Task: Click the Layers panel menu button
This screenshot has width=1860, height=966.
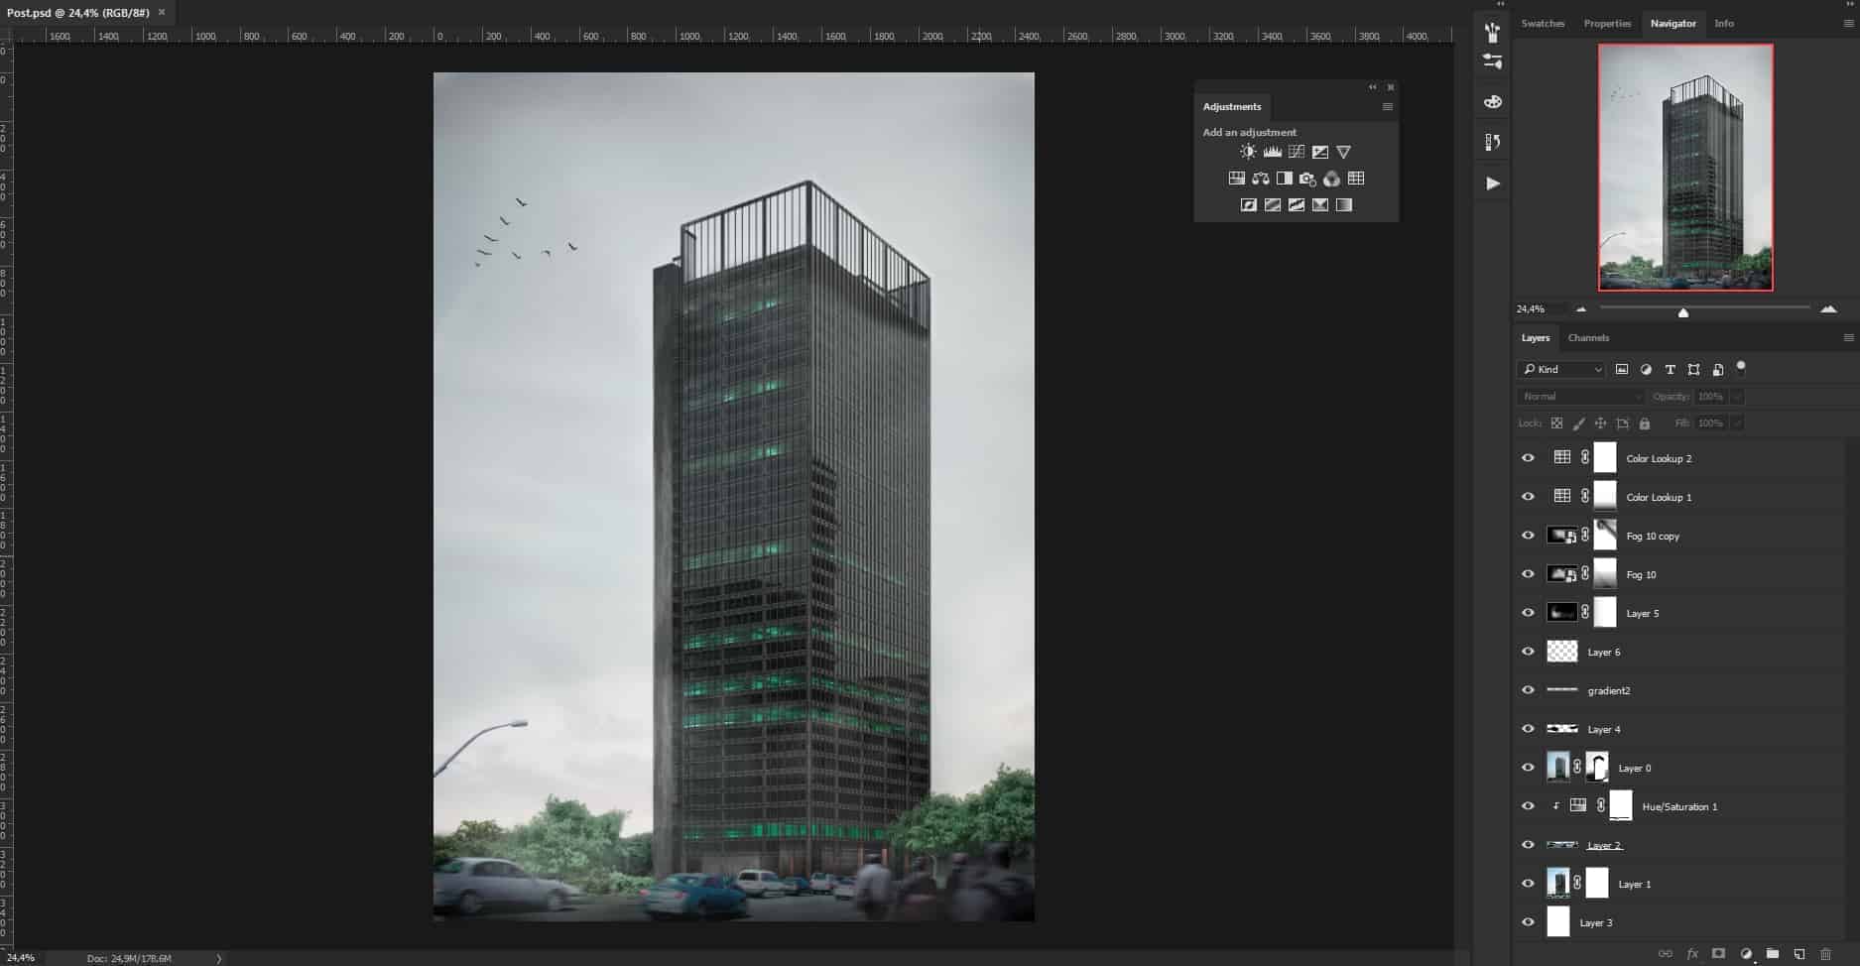Action: (1847, 337)
